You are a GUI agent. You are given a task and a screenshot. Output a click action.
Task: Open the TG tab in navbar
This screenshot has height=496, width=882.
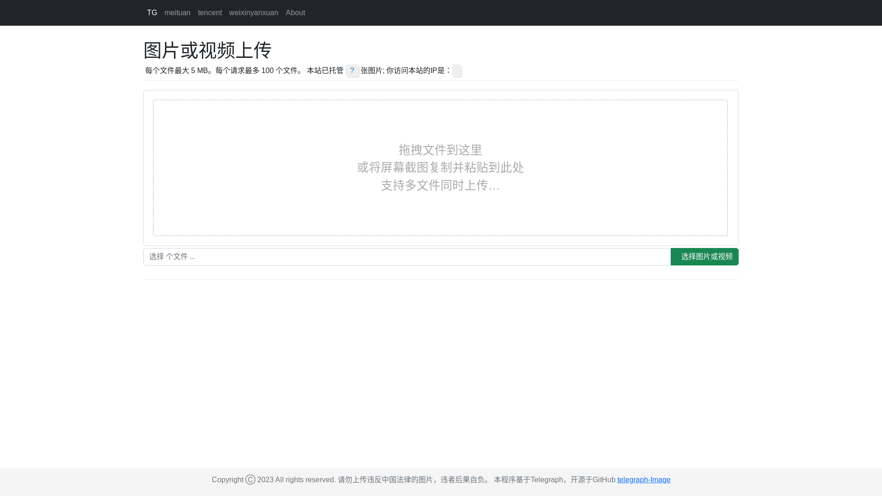click(x=152, y=13)
